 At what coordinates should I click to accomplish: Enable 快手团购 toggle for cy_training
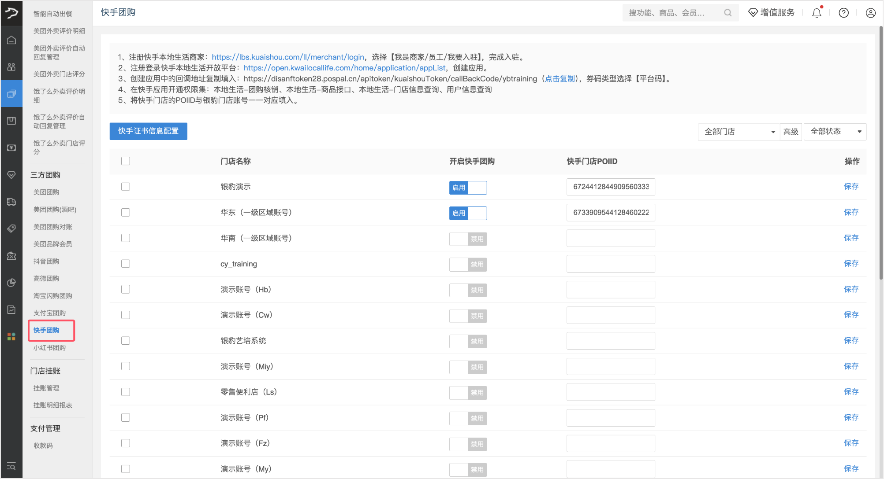[468, 264]
